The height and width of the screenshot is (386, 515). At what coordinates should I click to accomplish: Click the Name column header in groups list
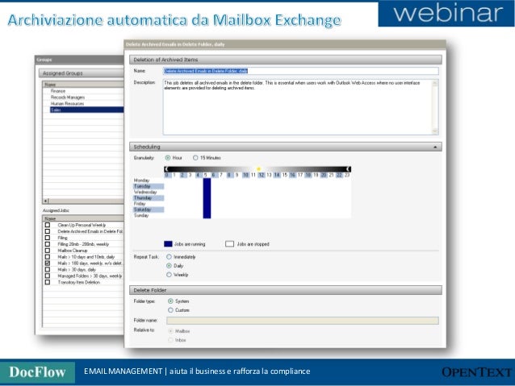coord(83,85)
